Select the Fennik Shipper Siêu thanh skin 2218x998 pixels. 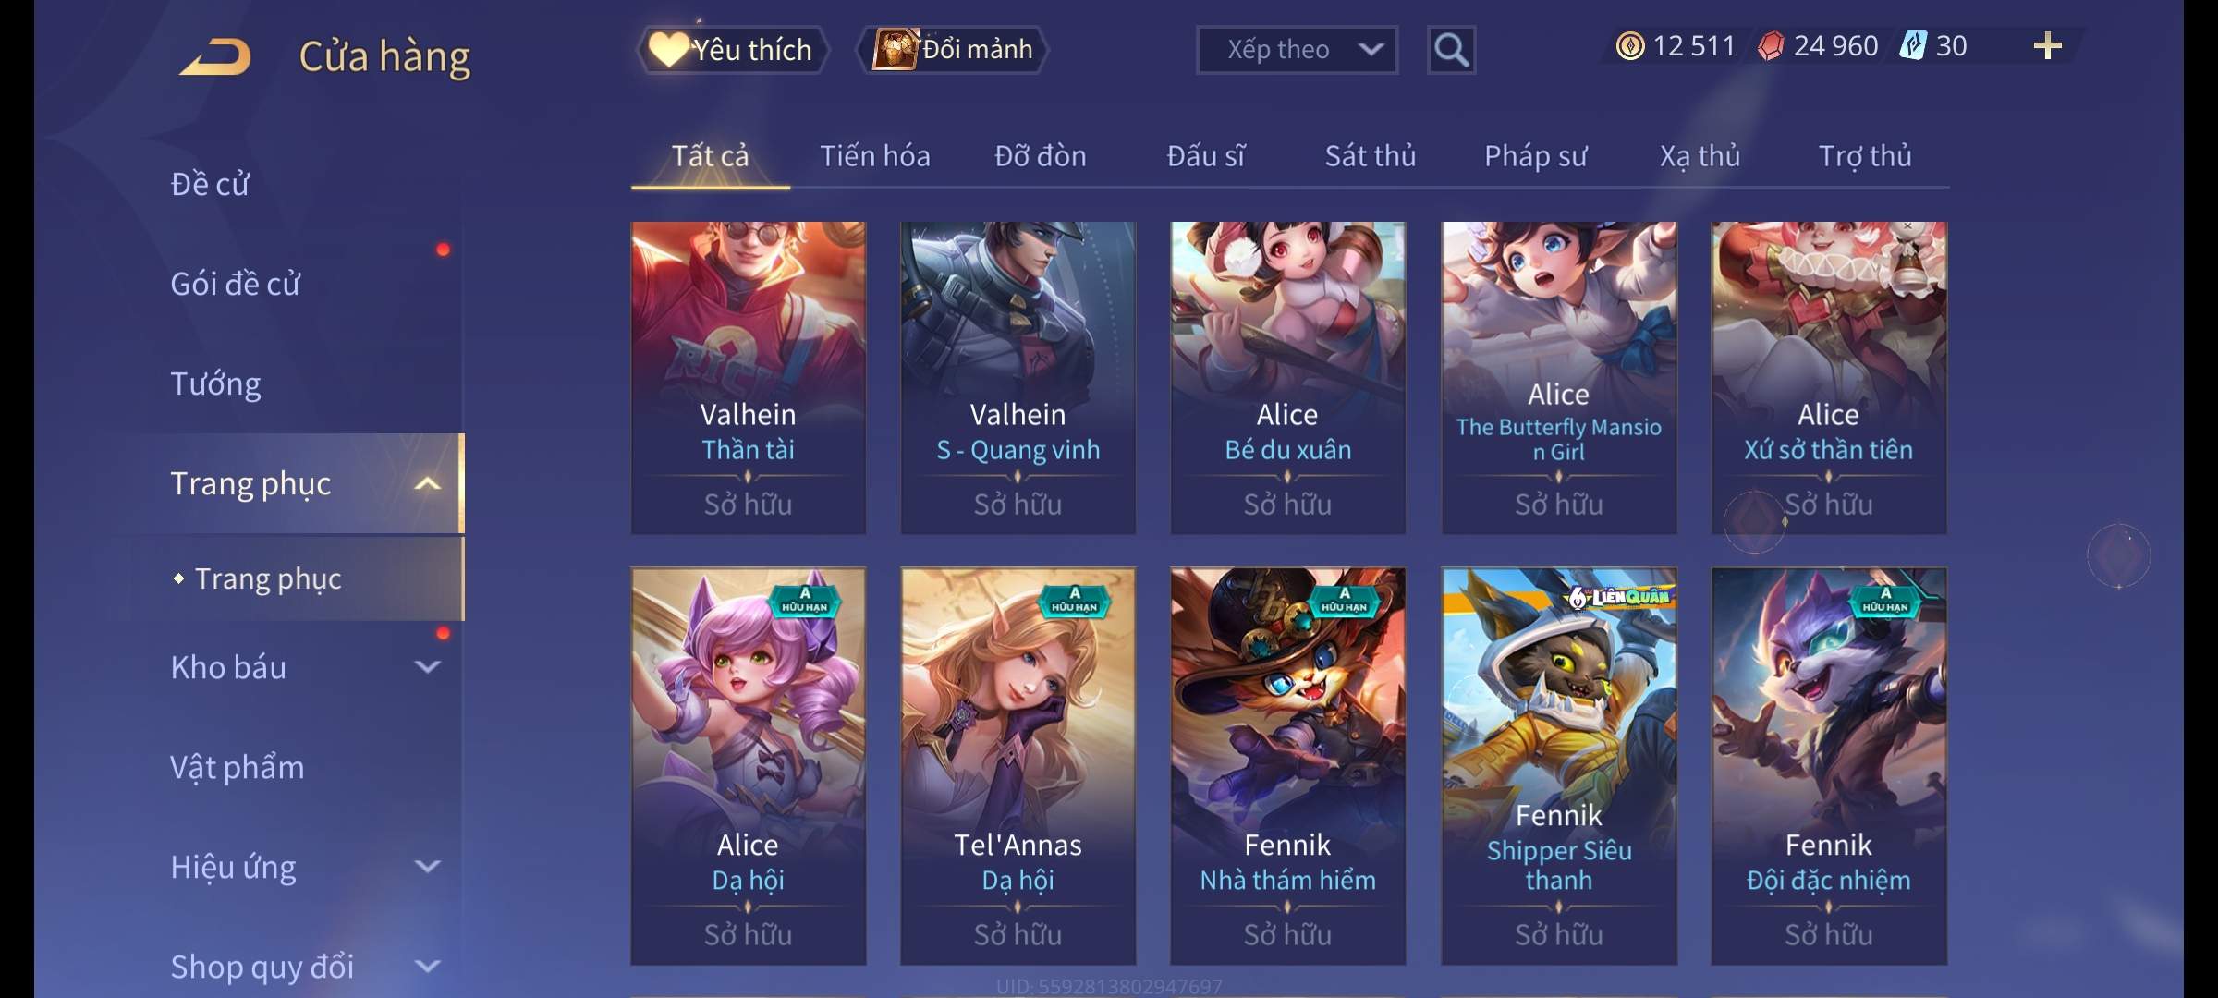(x=1559, y=766)
